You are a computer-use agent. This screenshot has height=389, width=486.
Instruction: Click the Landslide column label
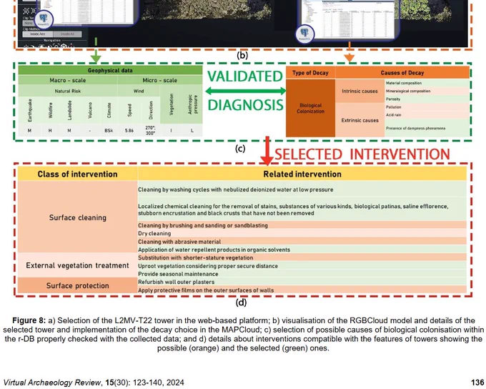[x=69, y=110]
